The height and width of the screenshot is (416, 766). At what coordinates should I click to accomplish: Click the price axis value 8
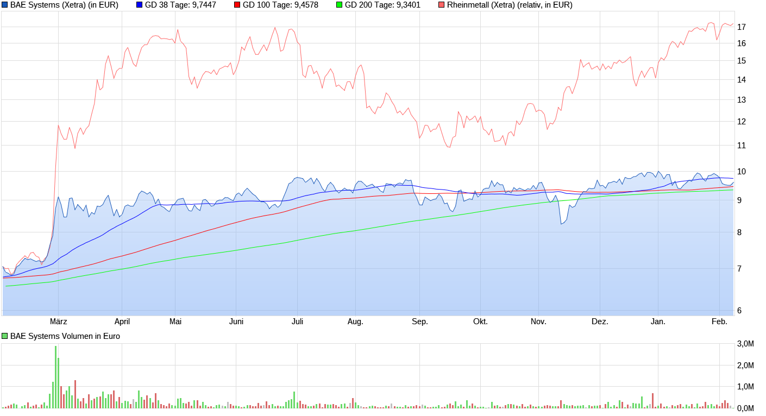point(739,232)
